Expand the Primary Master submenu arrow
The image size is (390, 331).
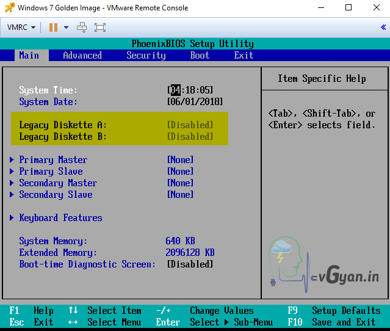12,159
